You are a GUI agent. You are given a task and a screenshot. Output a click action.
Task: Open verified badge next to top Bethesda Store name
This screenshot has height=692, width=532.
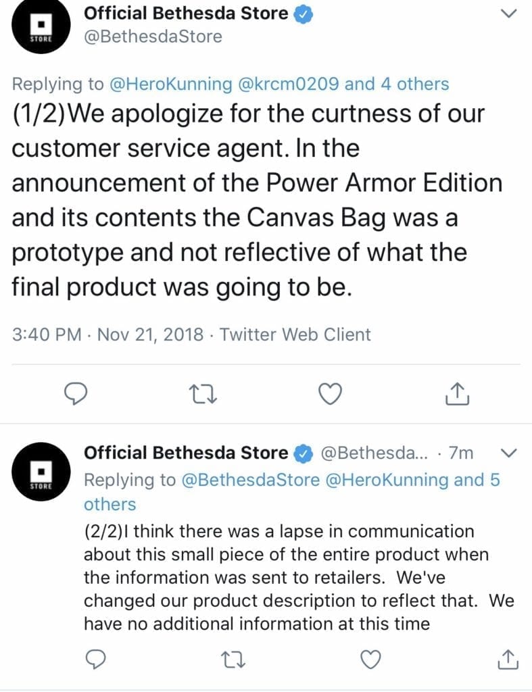[303, 14]
